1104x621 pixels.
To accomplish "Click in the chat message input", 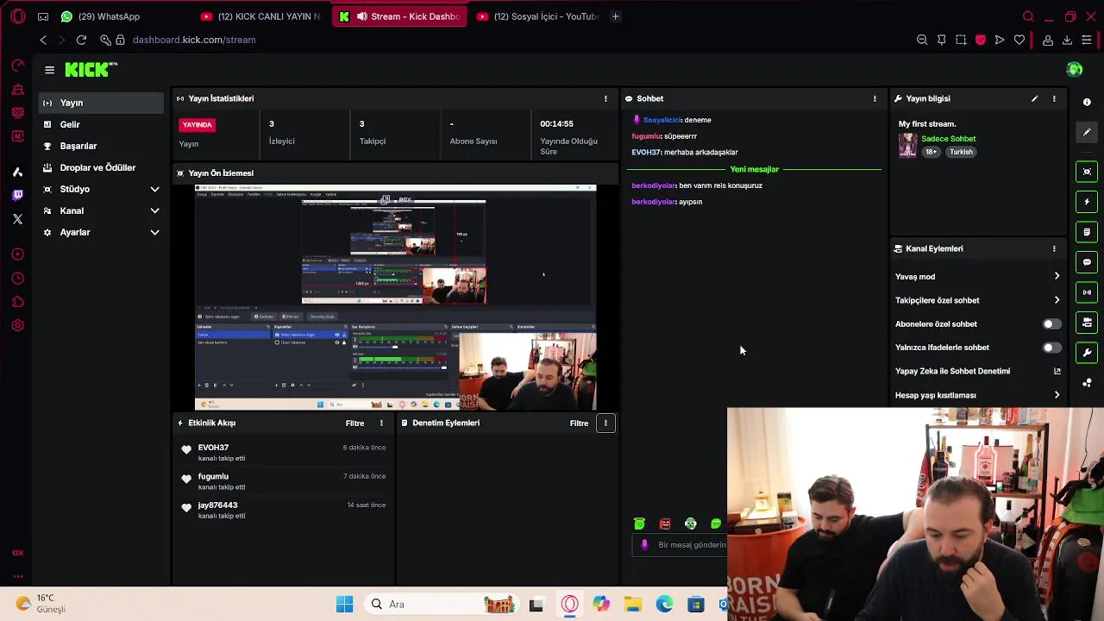I will (x=681, y=545).
